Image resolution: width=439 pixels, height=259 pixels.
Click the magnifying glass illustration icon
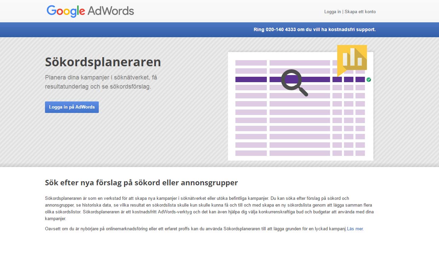[x=294, y=83]
